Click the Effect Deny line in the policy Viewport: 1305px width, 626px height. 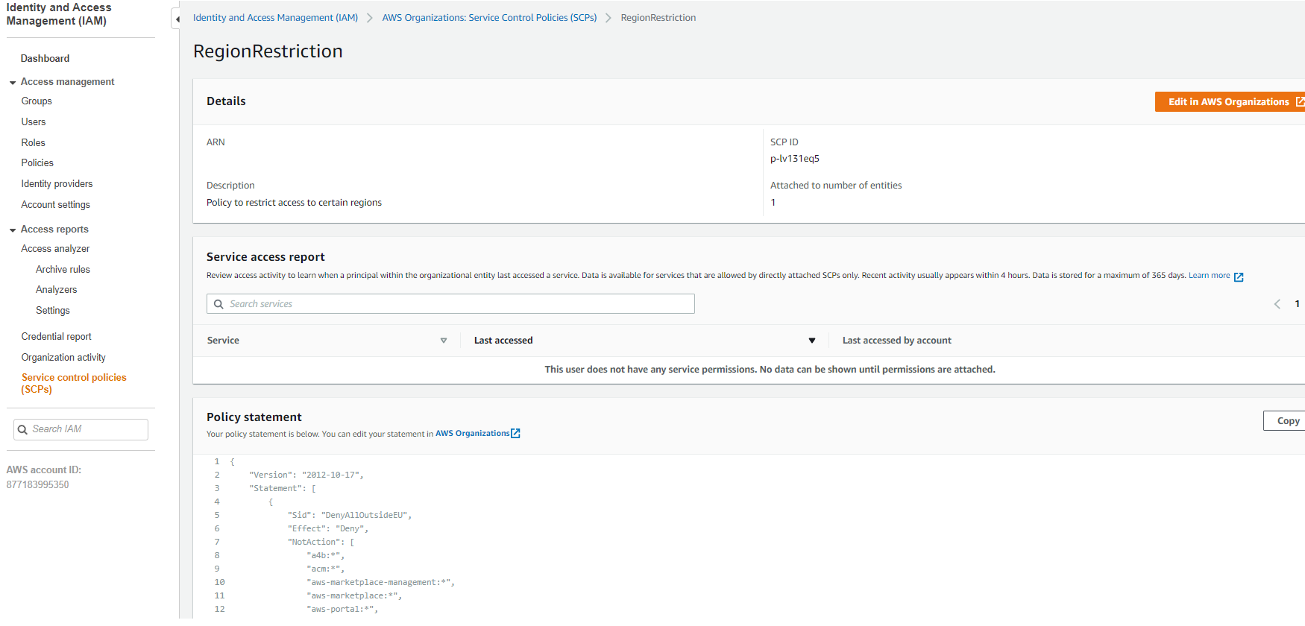[x=328, y=529]
